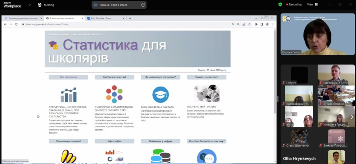Screen dimensions: 356x164
Task: Open Де навчаються статистиці? section
Action: click(161, 77)
